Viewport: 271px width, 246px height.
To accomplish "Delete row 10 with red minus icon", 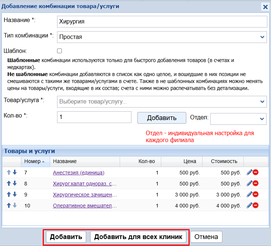I will click(255, 206).
